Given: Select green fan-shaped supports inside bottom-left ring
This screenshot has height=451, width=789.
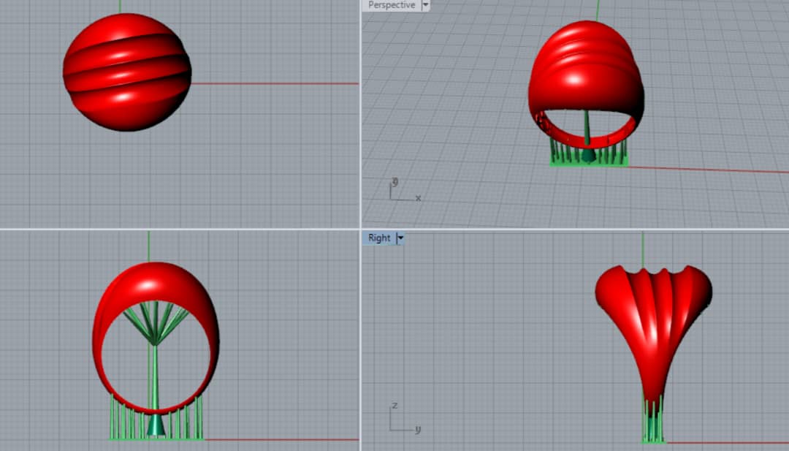Looking at the screenshot, I should pyautogui.click(x=156, y=322).
